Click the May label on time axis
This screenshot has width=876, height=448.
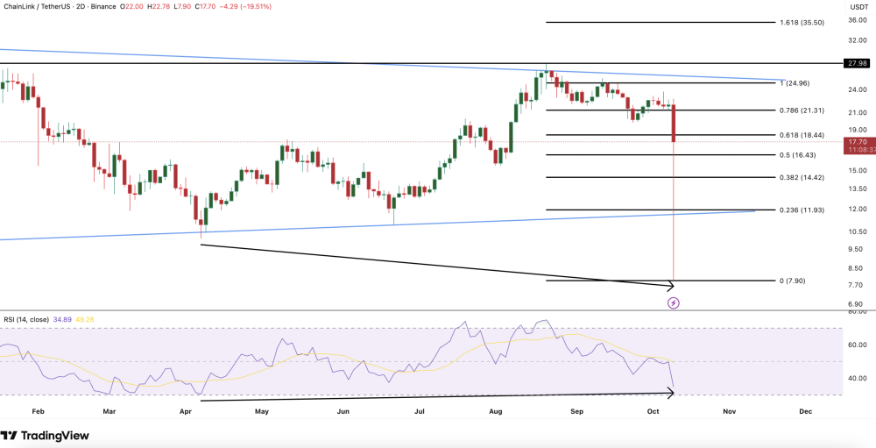(x=262, y=412)
